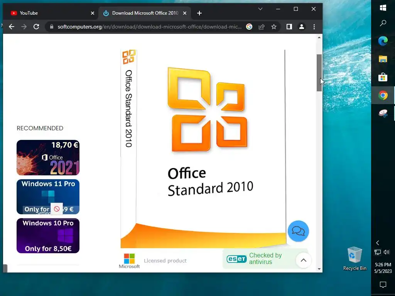Bookmark this page with the star

274,27
